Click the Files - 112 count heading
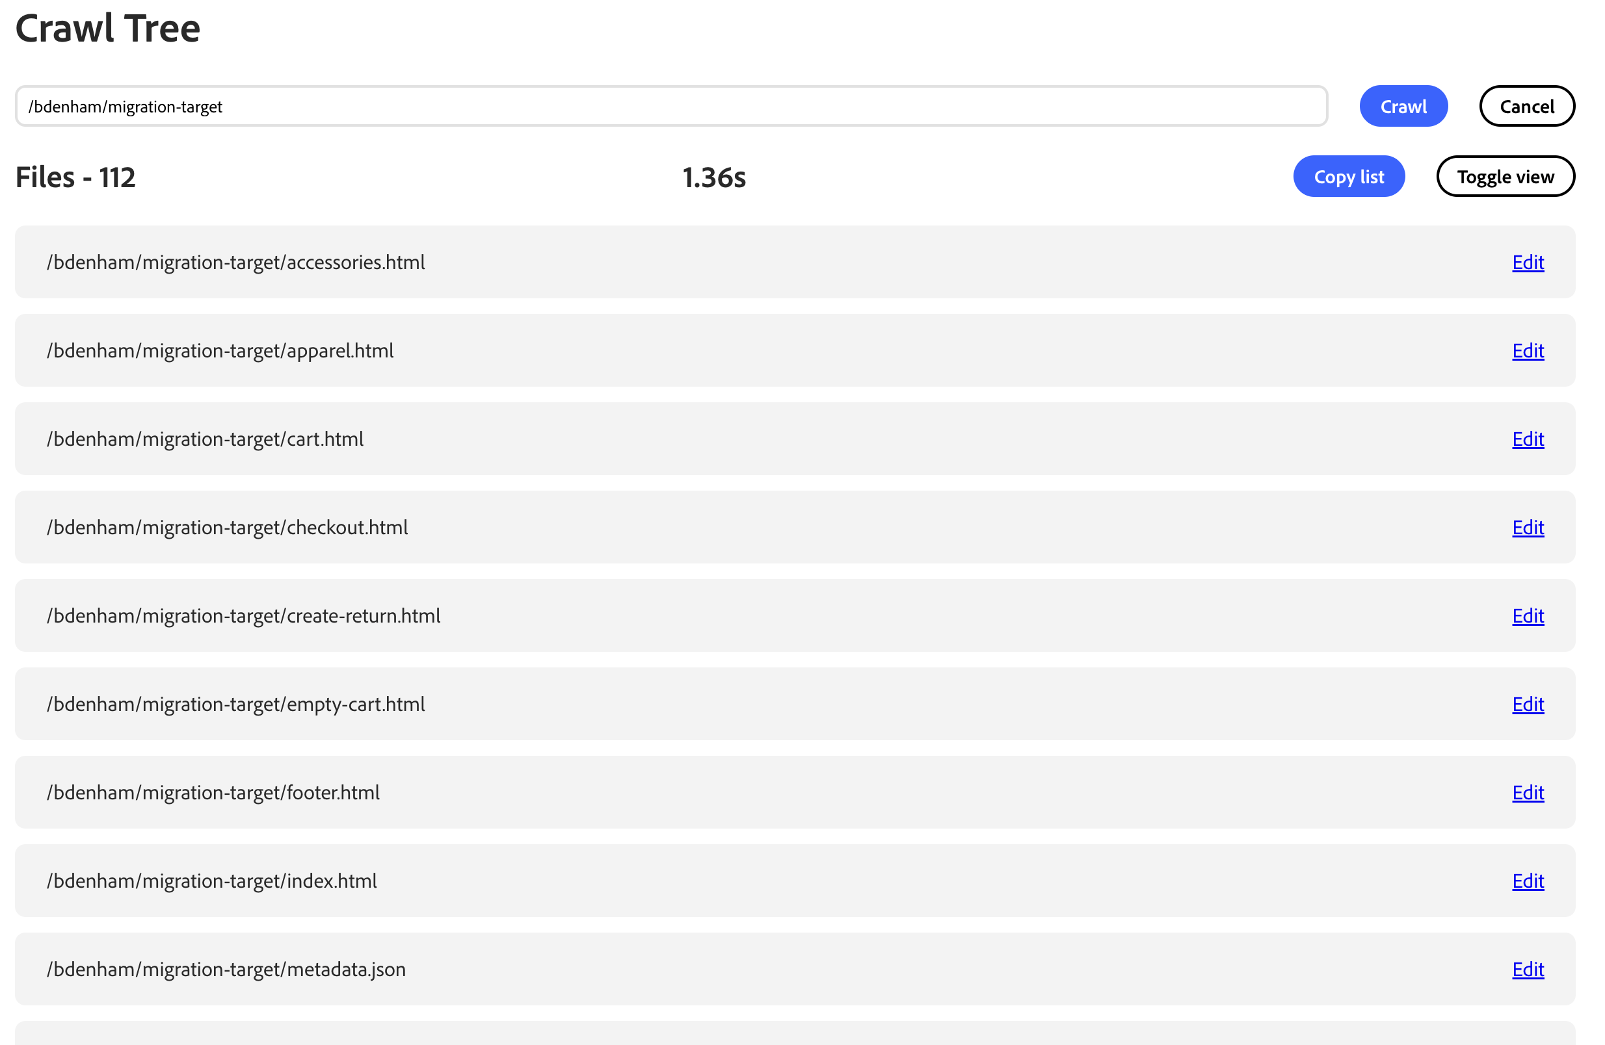Screen dimensions: 1605x1045 pyautogui.click(x=75, y=177)
